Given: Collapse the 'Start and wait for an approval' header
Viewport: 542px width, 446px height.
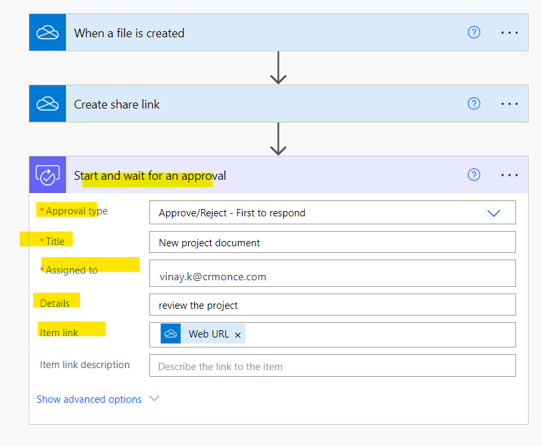Looking at the screenshot, I should pyautogui.click(x=279, y=175).
